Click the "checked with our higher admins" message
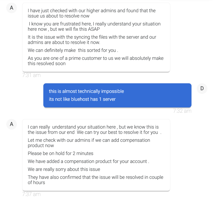The width and height of the screenshot is (213, 199). pyautogui.click(x=92, y=13)
